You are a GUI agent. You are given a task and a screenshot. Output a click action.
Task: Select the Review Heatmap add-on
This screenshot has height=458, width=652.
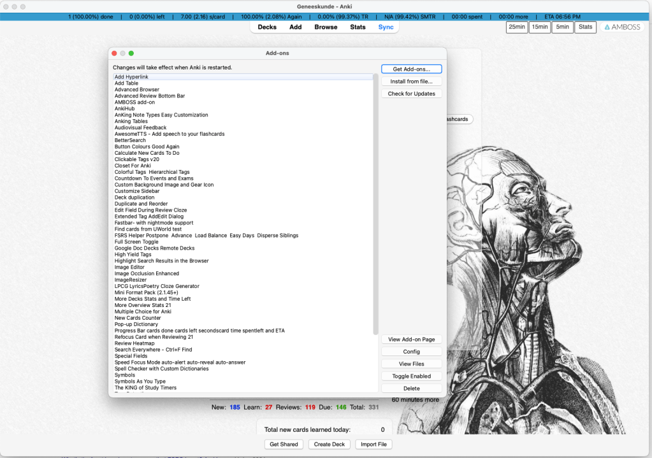coord(134,343)
